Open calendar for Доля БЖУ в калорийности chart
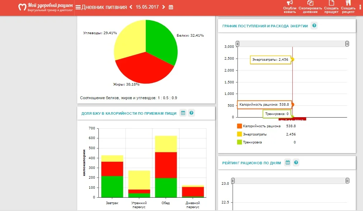 click(x=183, y=113)
